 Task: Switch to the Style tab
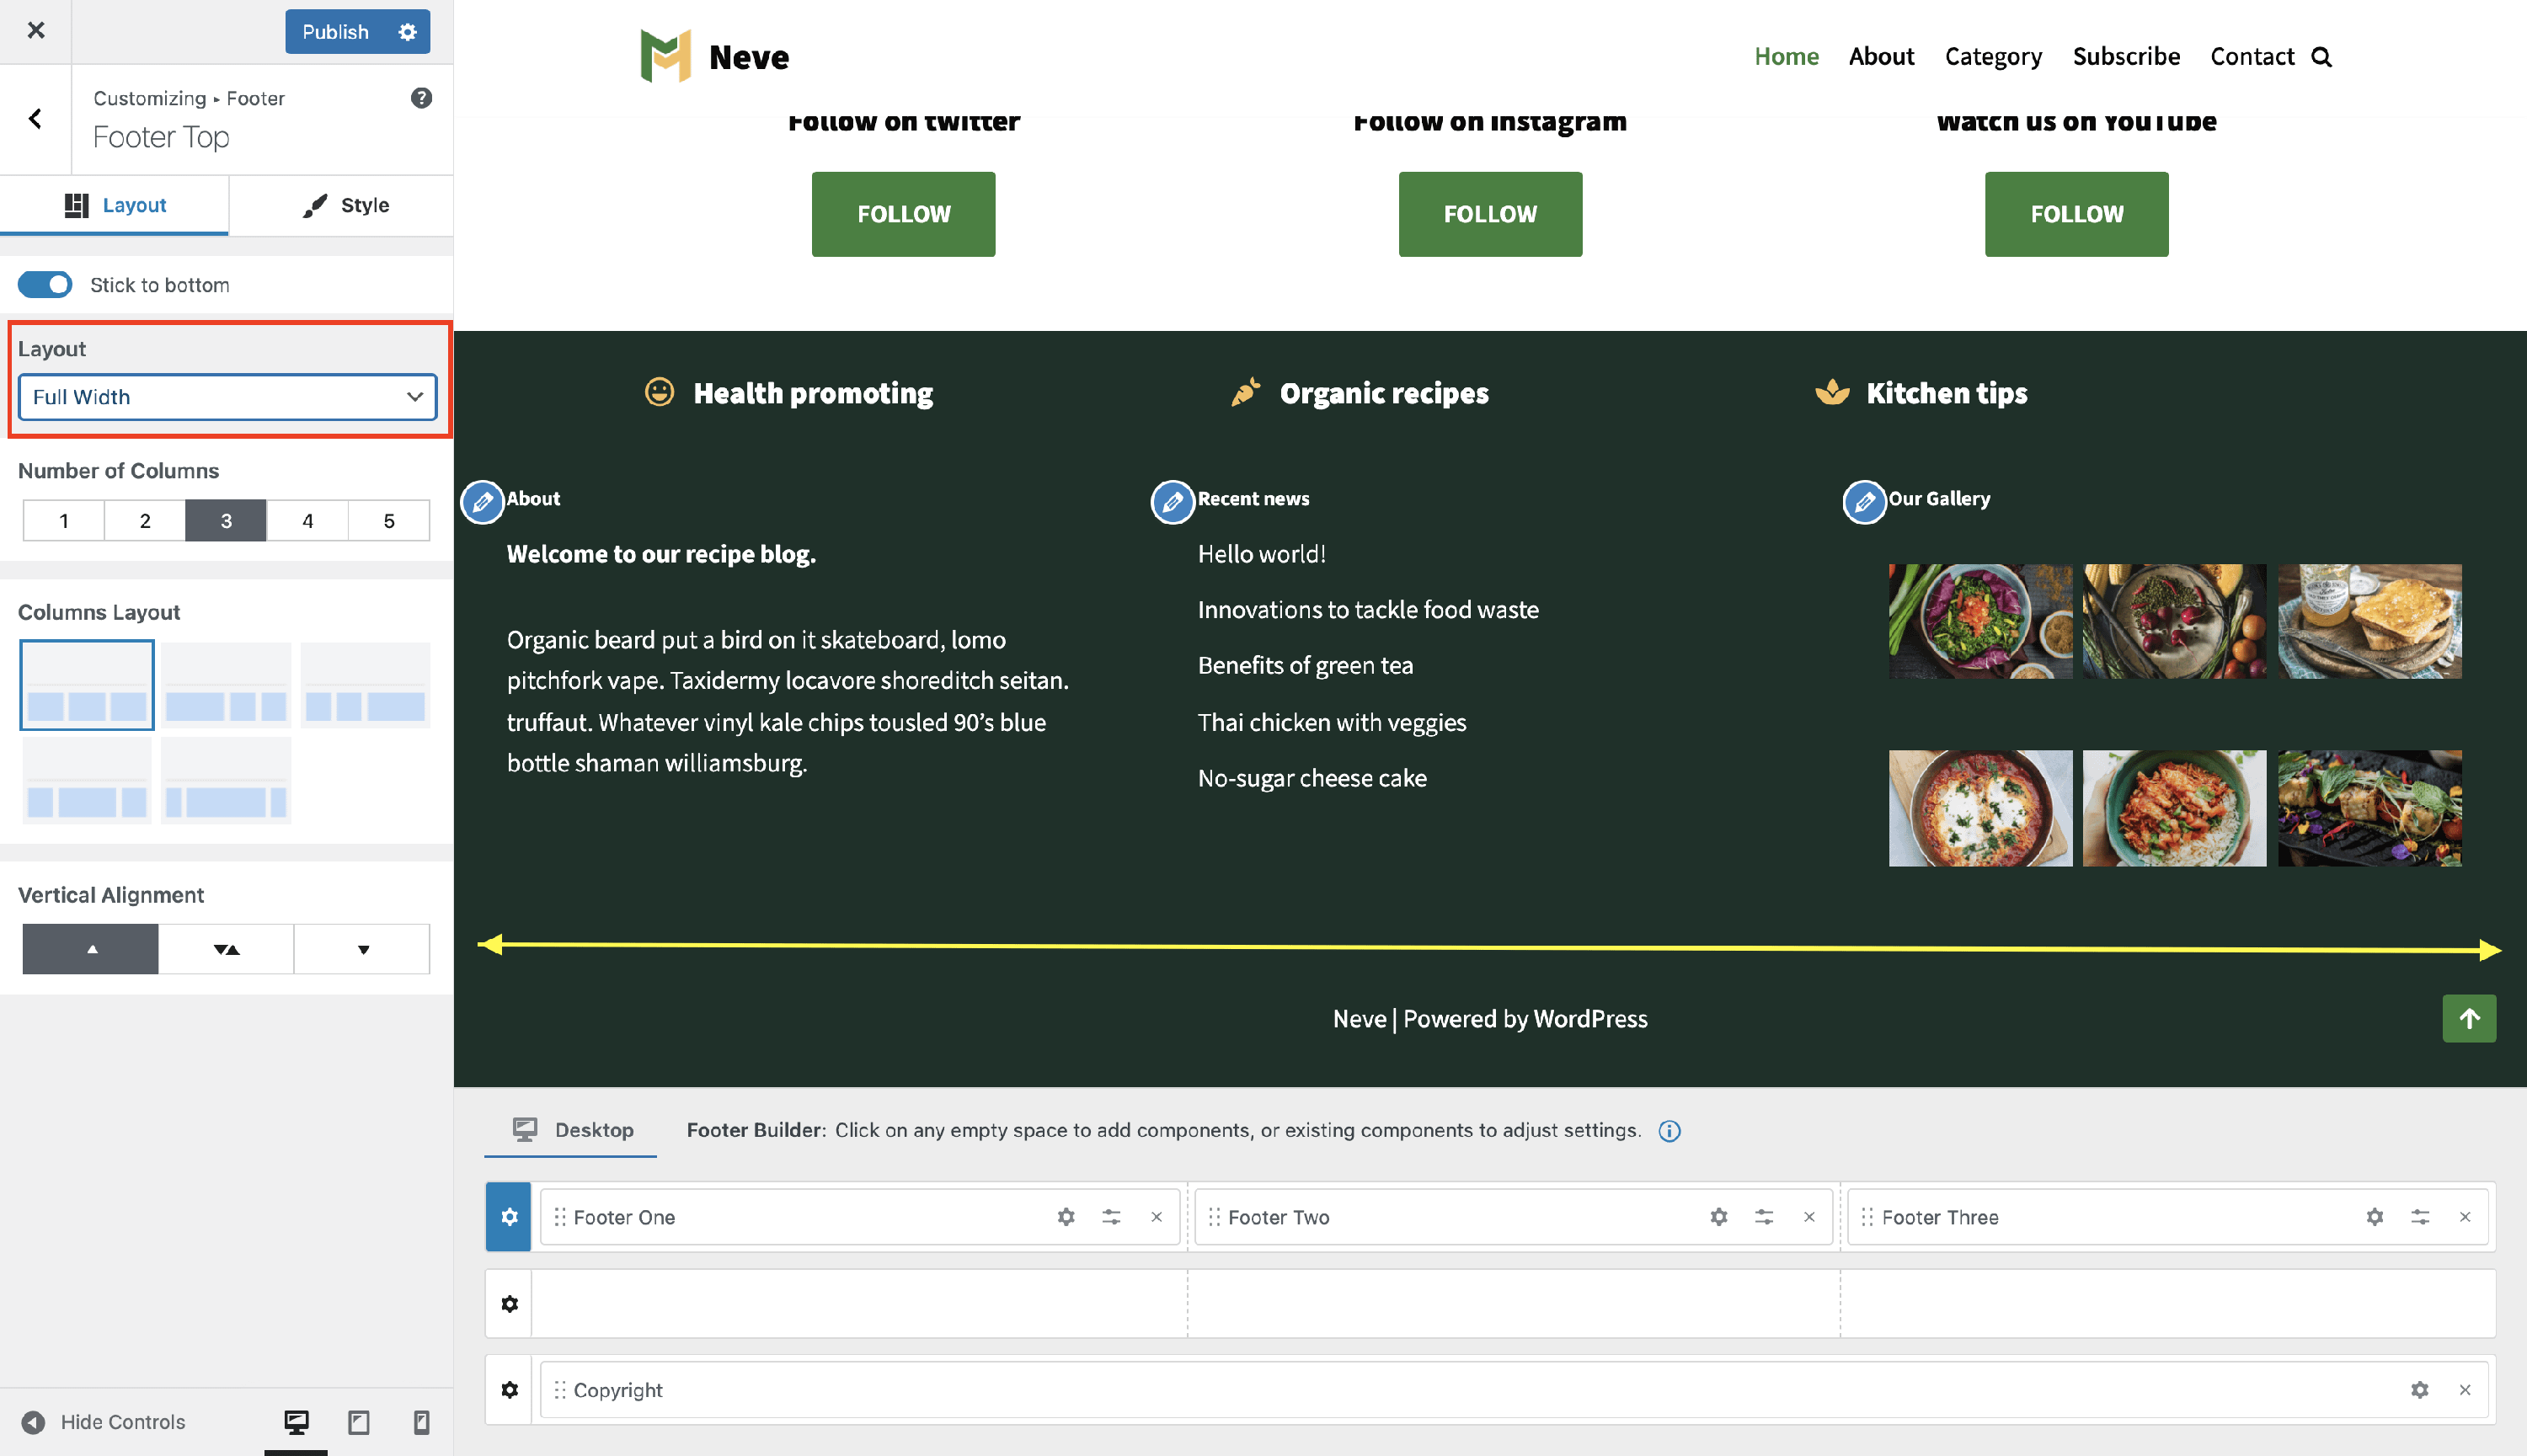point(345,205)
